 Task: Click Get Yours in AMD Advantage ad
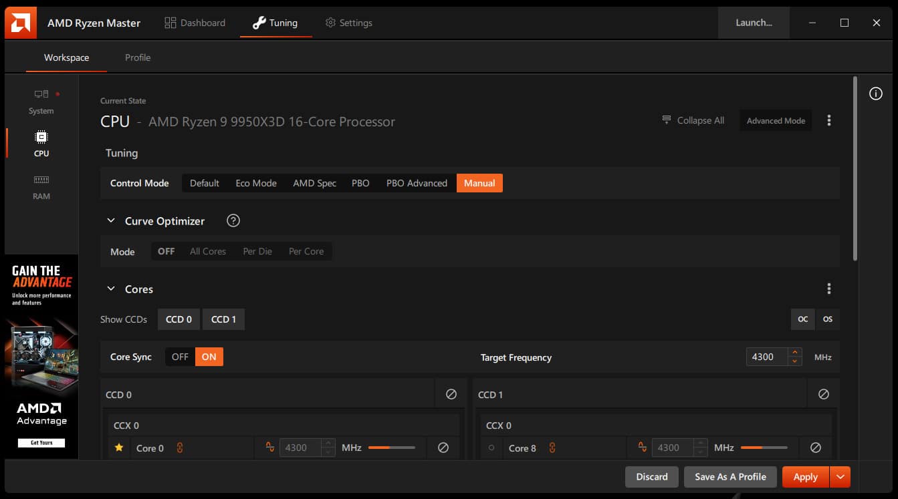coord(41,442)
